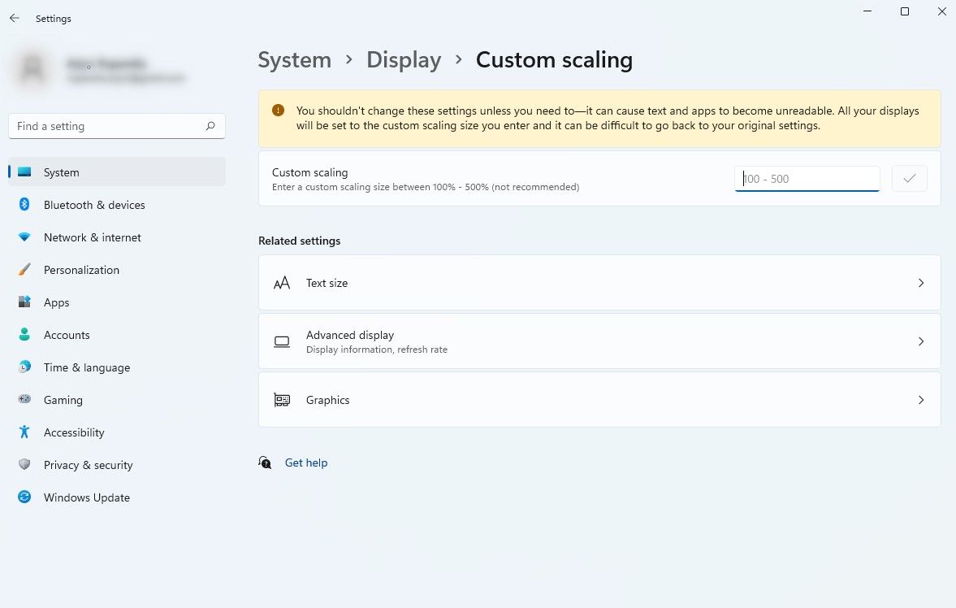Click the Personalization paintbrush icon
This screenshot has width=956, height=608.
pyautogui.click(x=24, y=269)
